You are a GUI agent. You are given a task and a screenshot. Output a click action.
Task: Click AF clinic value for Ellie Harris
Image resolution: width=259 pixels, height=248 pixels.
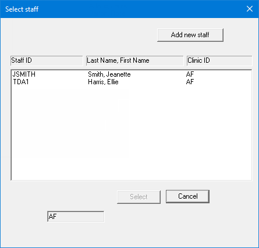tap(190, 82)
